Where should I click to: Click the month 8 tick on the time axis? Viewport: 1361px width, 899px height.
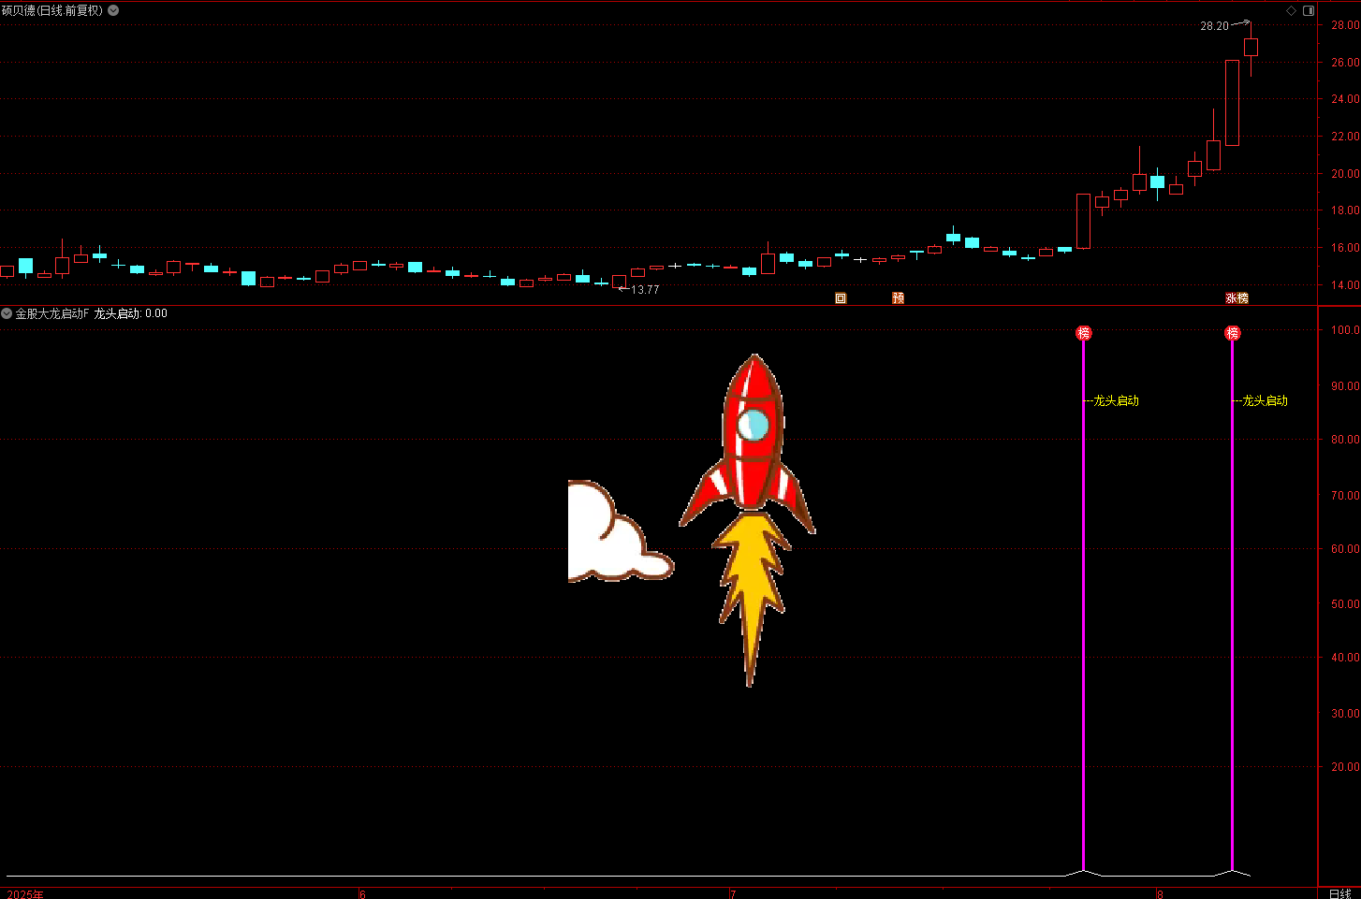click(x=1161, y=894)
